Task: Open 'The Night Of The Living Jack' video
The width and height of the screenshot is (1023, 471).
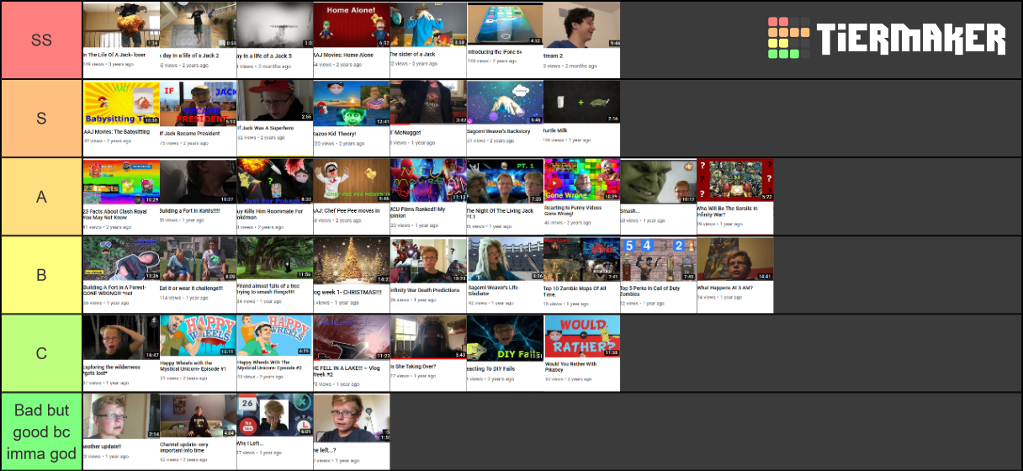Action: click(505, 196)
